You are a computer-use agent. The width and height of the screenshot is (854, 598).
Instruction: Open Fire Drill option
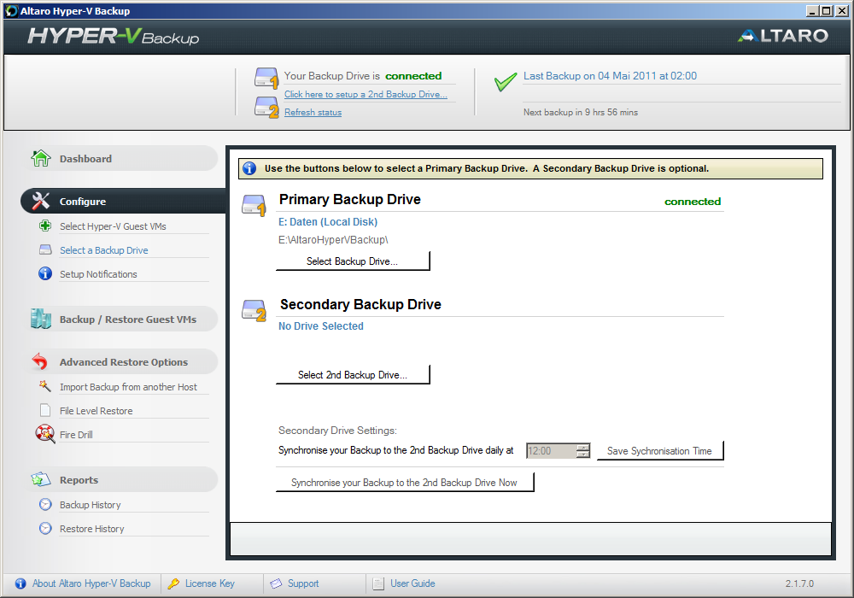(x=76, y=435)
